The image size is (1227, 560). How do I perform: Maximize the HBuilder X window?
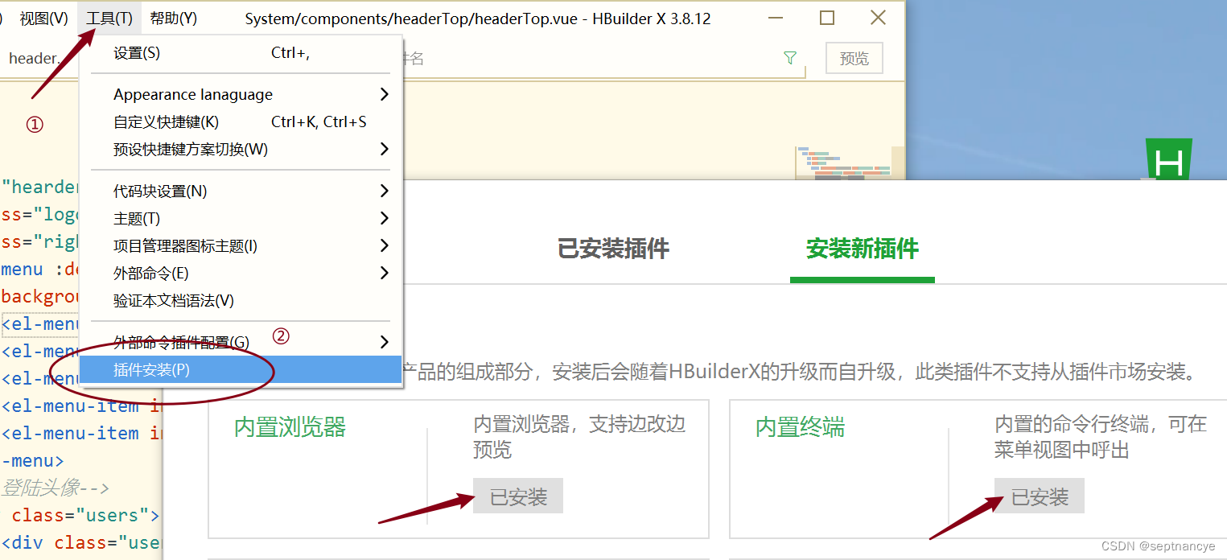point(826,18)
